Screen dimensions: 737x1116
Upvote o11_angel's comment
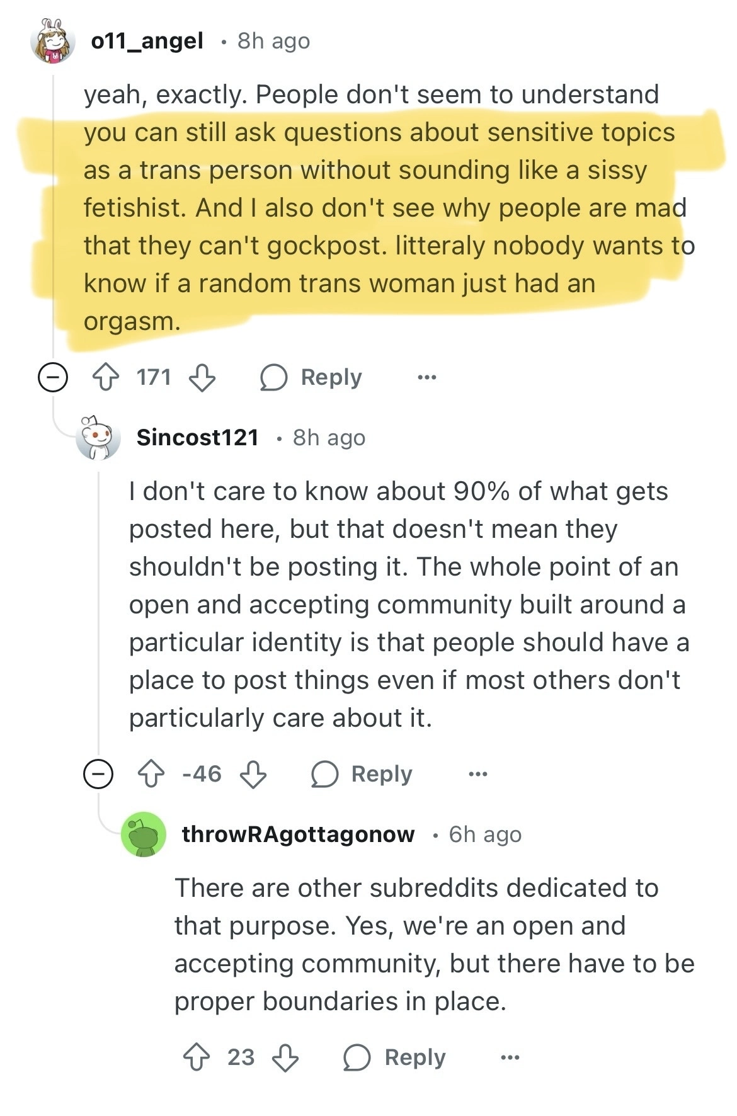pyautogui.click(x=106, y=378)
